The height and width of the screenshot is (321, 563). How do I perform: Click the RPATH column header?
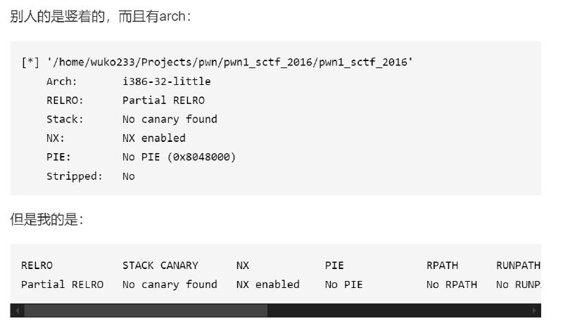point(442,266)
